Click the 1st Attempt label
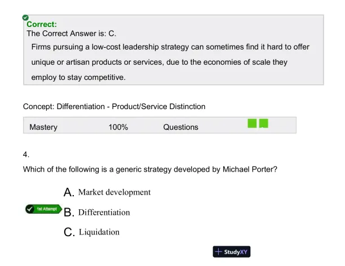 [x=45, y=209]
